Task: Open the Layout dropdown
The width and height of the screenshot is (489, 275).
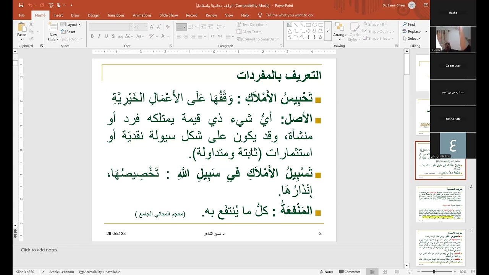Action: (71, 24)
